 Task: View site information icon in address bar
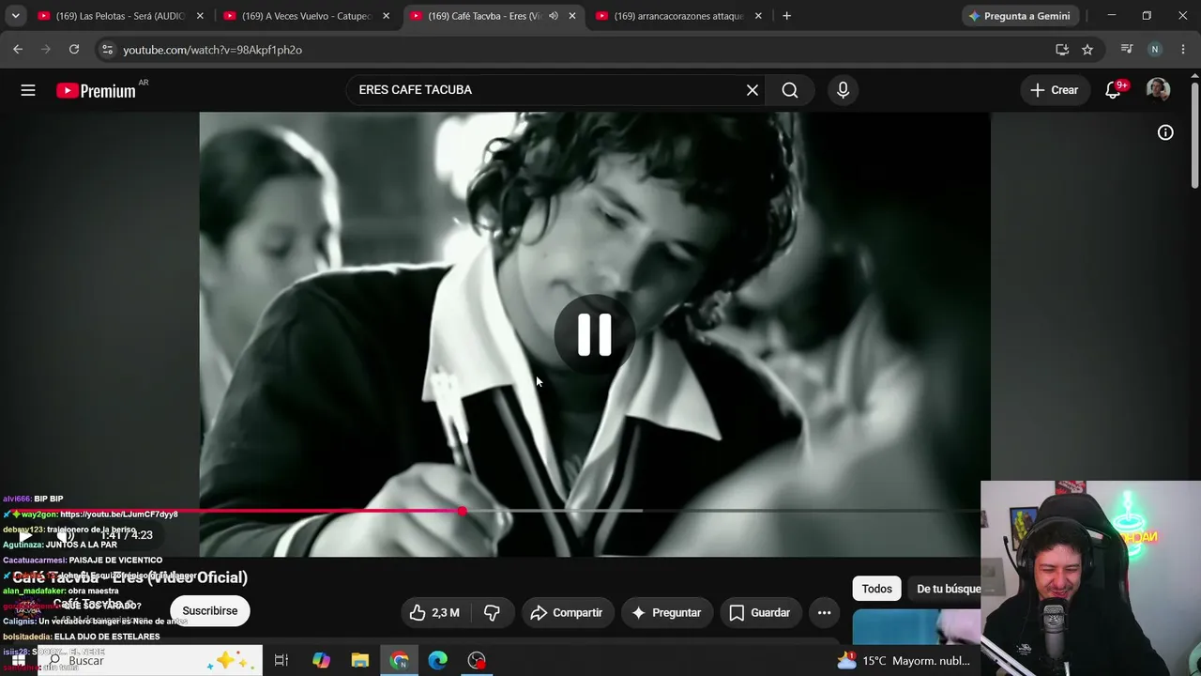pyautogui.click(x=107, y=50)
